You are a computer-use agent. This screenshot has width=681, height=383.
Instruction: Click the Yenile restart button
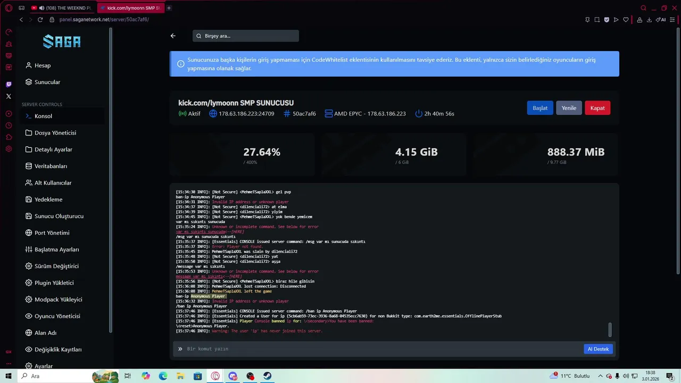(x=569, y=108)
